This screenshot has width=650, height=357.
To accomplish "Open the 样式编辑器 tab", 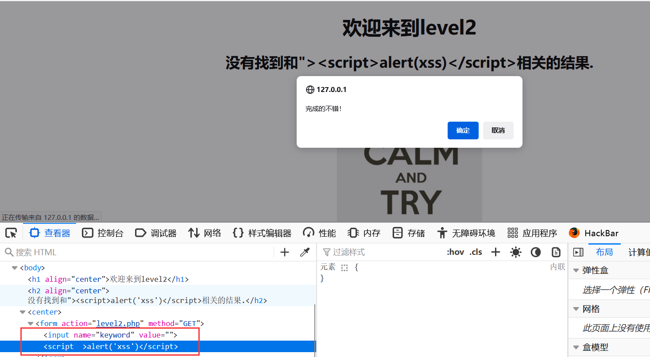I will (x=262, y=233).
